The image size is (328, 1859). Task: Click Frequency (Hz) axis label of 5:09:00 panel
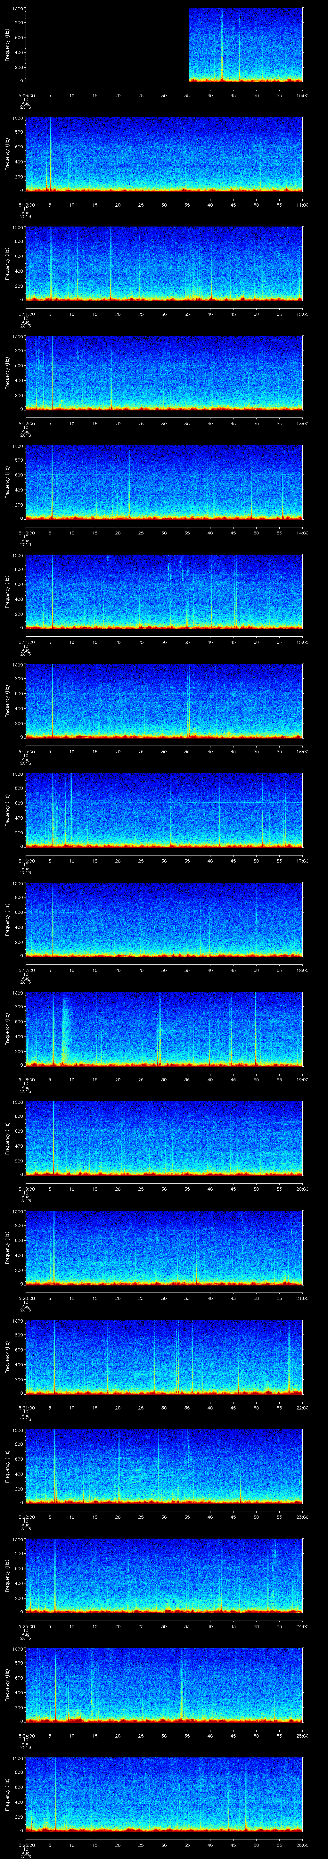point(7,45)
